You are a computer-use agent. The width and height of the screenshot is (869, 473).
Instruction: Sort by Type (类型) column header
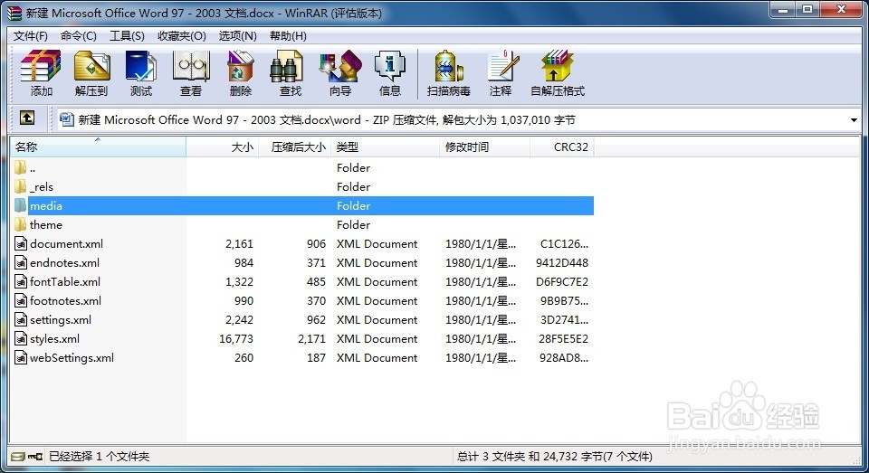(386, 147)
